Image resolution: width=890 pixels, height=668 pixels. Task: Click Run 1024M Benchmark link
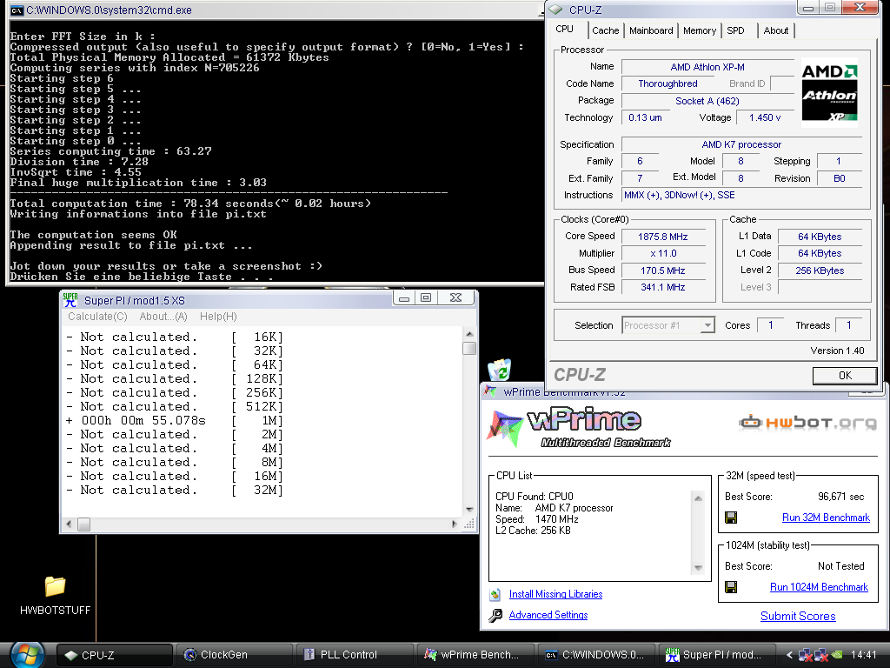click(x=819, y=587)
